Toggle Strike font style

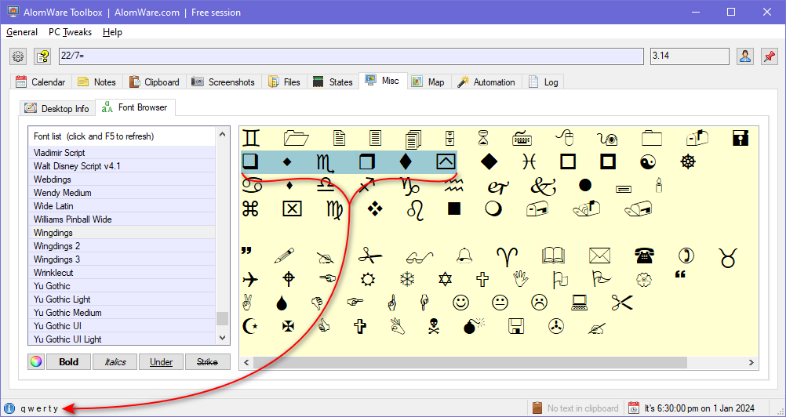pos(207,361)
